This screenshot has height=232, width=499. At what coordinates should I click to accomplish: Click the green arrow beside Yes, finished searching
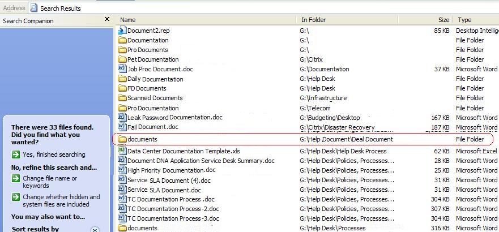(16, 154)
